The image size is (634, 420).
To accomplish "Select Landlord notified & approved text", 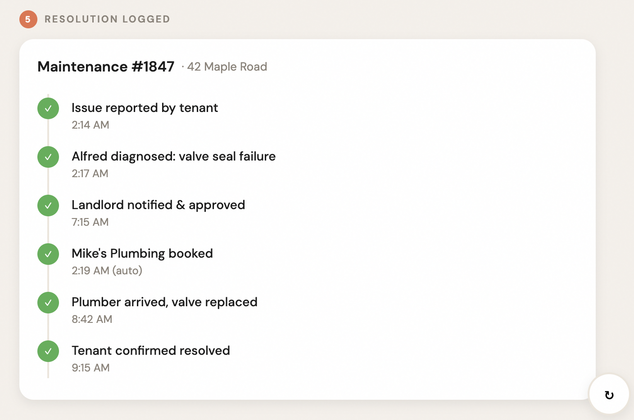I will coord(158,205).
